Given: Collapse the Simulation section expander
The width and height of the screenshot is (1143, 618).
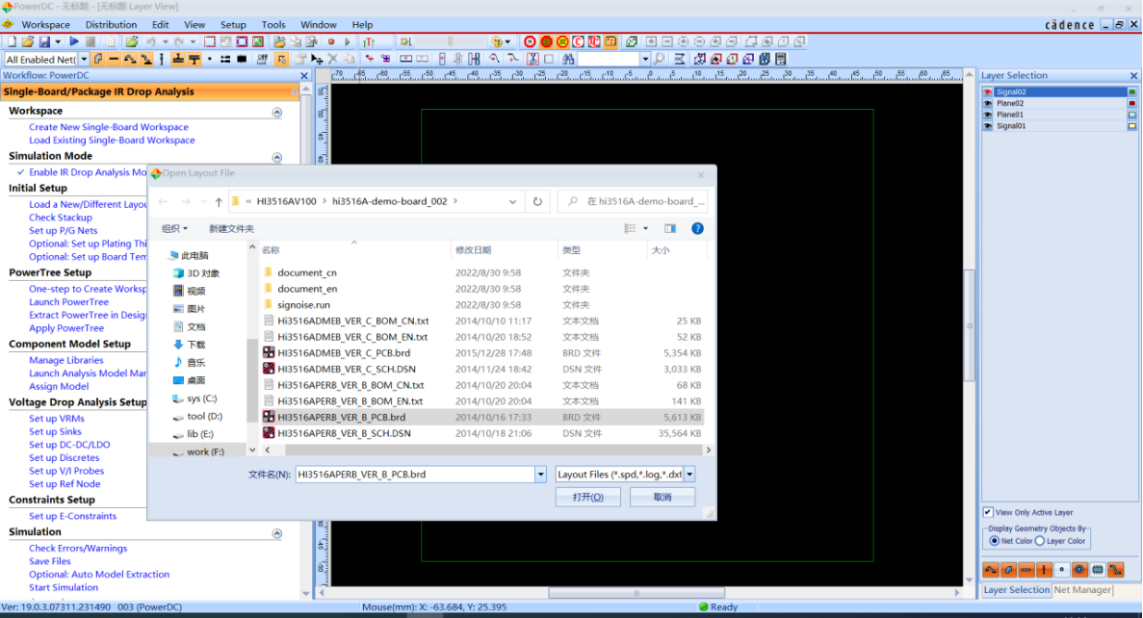Looking at the screenshot, I should point(277,533).
